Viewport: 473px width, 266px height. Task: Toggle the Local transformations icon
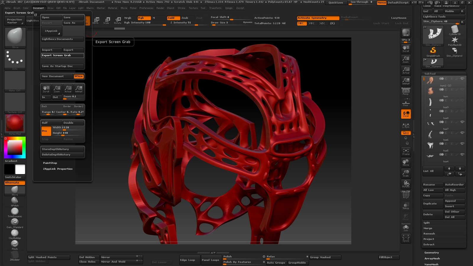[406, 114]
